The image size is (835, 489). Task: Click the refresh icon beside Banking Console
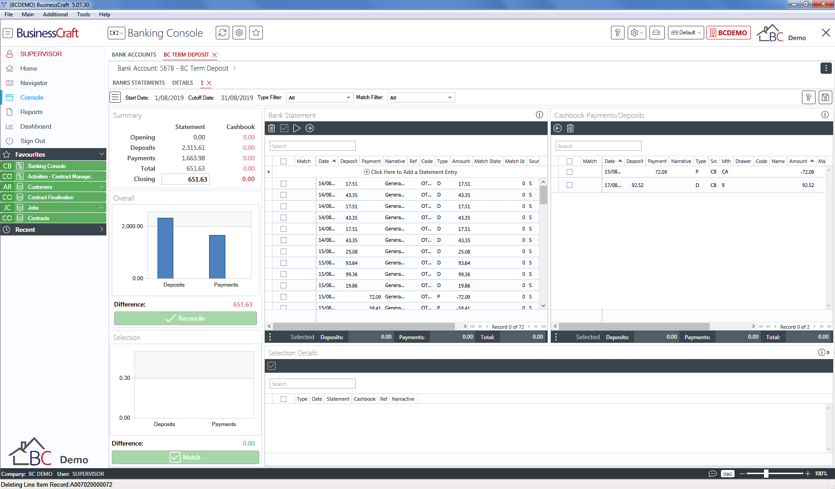[x=222, y=33]
